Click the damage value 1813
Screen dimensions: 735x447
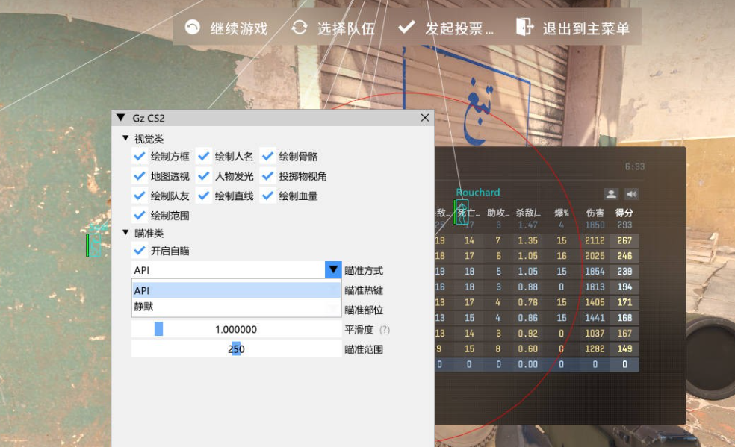pos(595,287)
